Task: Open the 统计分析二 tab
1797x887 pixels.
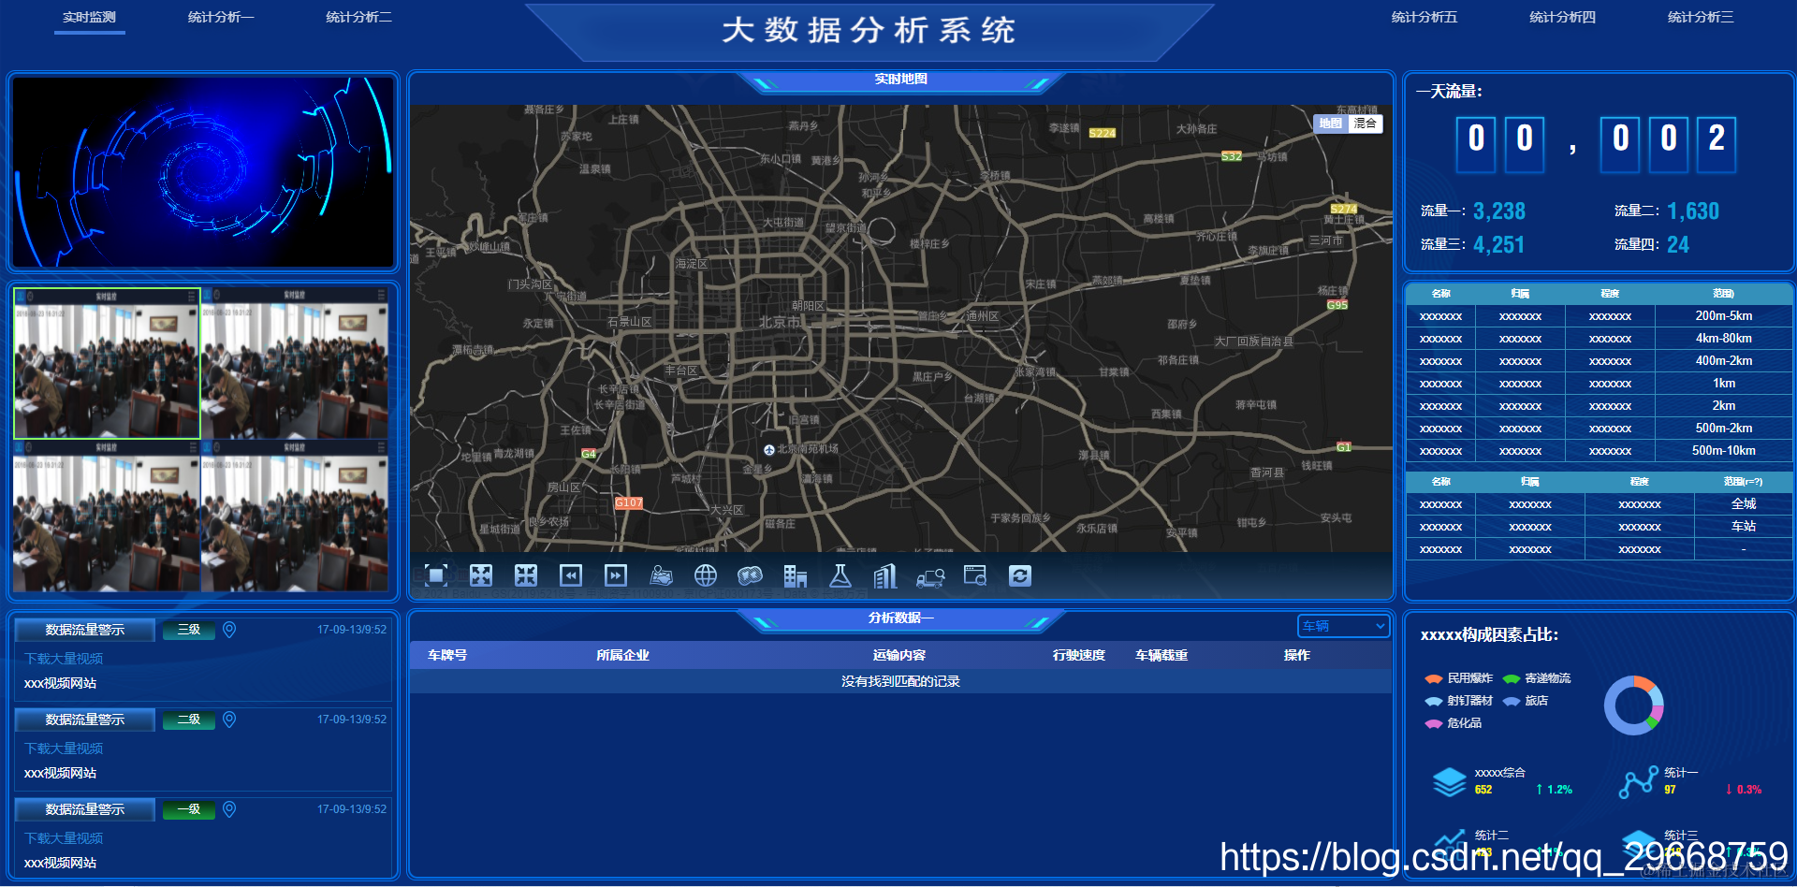Action: [359, 17]
